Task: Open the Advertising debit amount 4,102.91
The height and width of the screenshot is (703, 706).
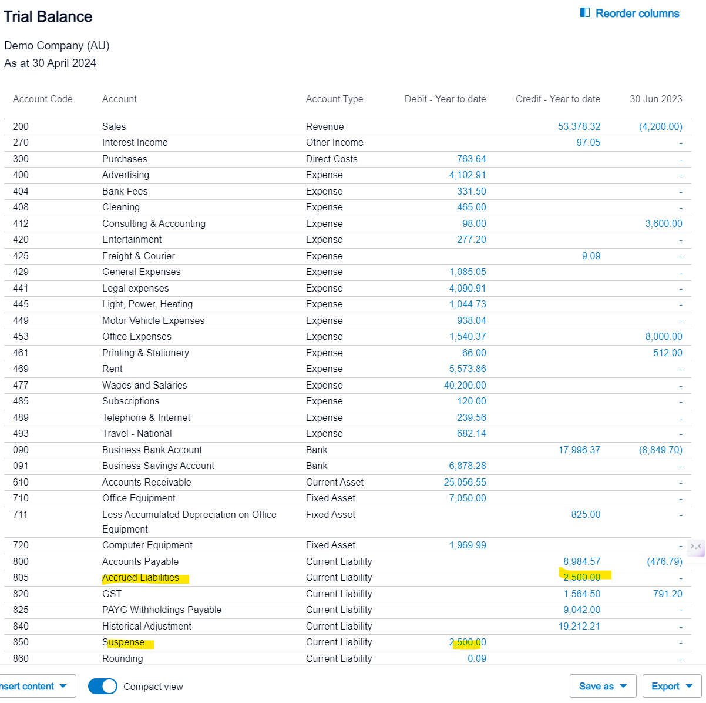Action: click(467, 175)
